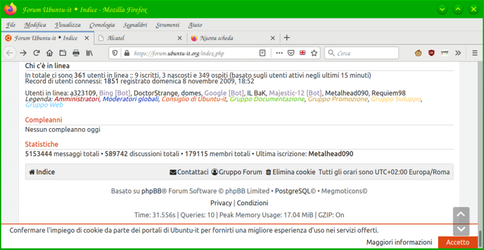Close the Alcatel tab
484x250 pixels.
coord(180,38)
